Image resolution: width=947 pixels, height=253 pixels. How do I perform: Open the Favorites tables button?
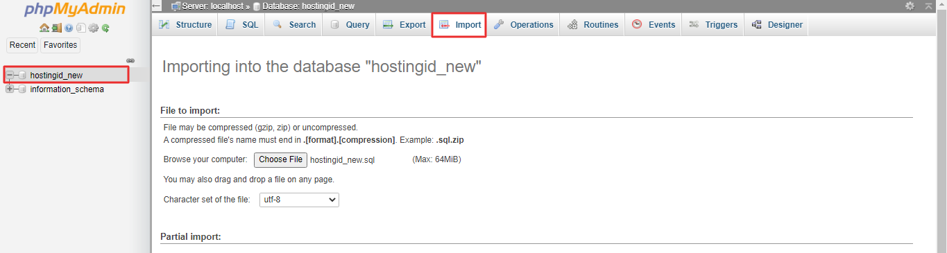[60, 45]
